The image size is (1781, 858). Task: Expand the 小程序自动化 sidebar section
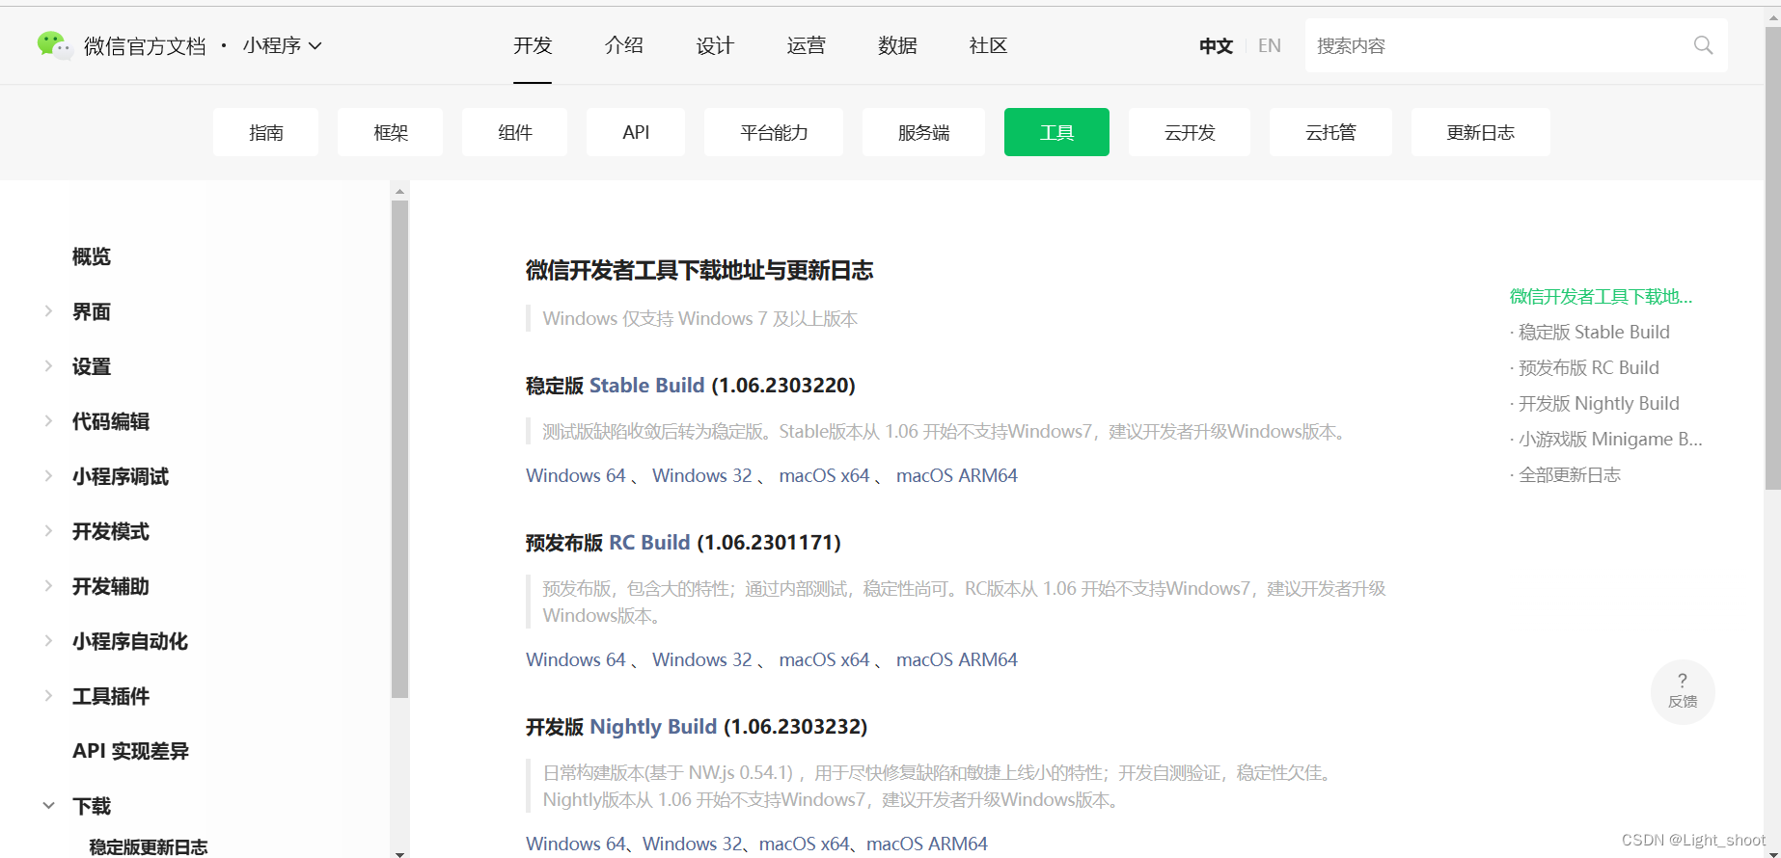pos(48,641)
